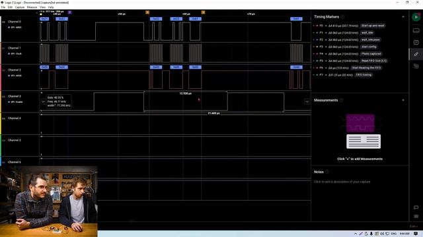Open the feedback chat icon in sidebar

pyautogui.click(x=416, y=207)
